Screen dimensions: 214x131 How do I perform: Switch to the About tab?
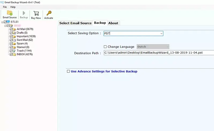pyautogui.click(x=113, y=23)
